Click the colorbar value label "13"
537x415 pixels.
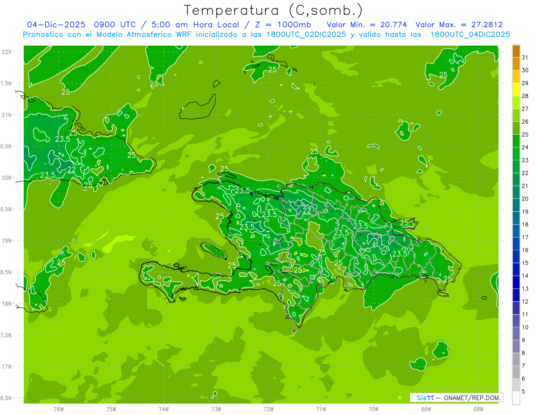pos(525,289)
